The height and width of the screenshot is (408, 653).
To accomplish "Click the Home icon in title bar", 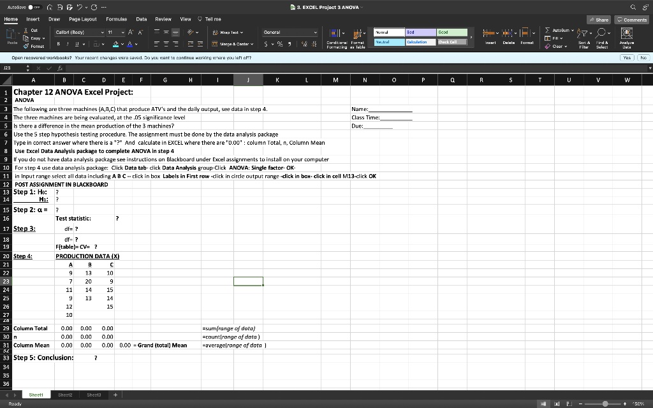I will (50, 7).
